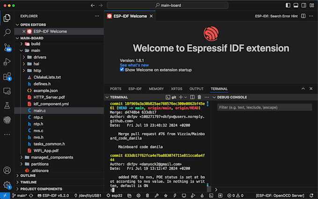The image size is (318, 199).
Task: Expand the http folder
Action: click(x=24, y=71)
